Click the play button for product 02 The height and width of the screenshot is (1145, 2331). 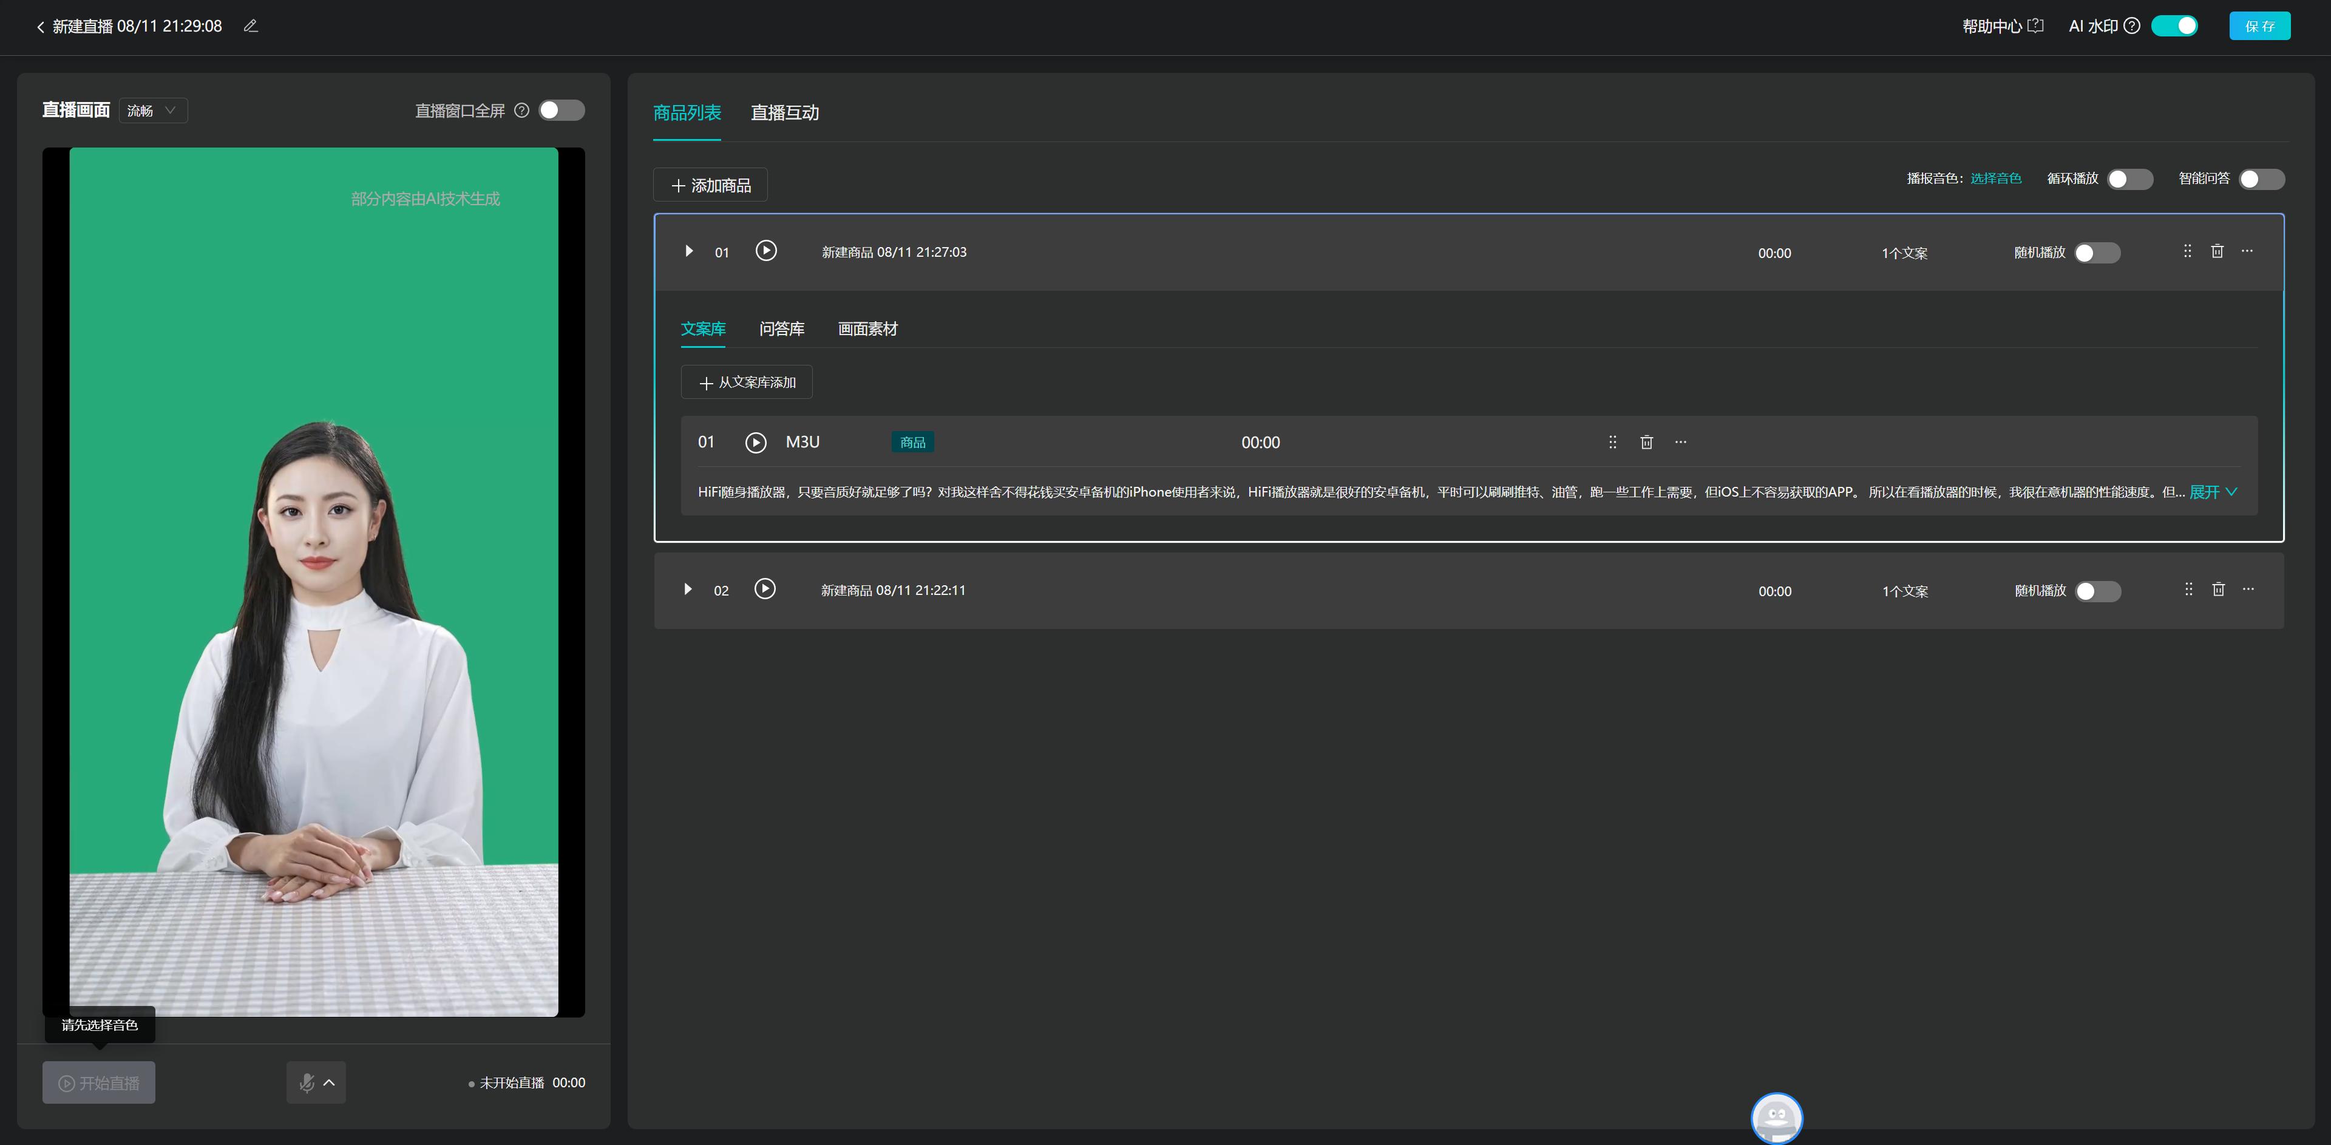(765, 590)
